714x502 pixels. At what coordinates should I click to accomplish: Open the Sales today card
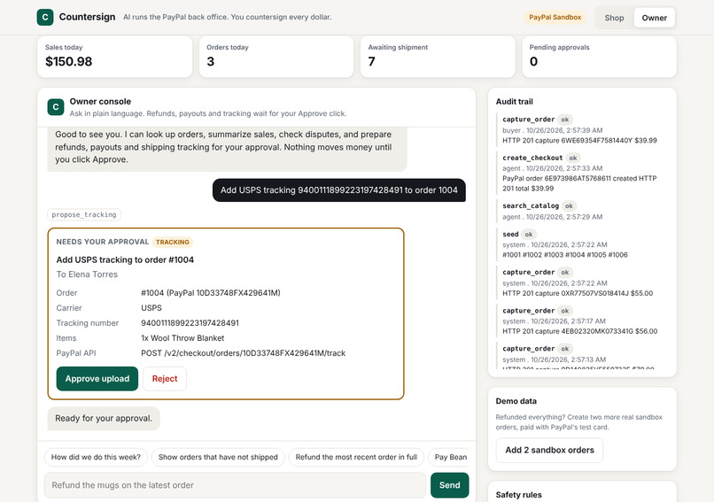[115, 57]
